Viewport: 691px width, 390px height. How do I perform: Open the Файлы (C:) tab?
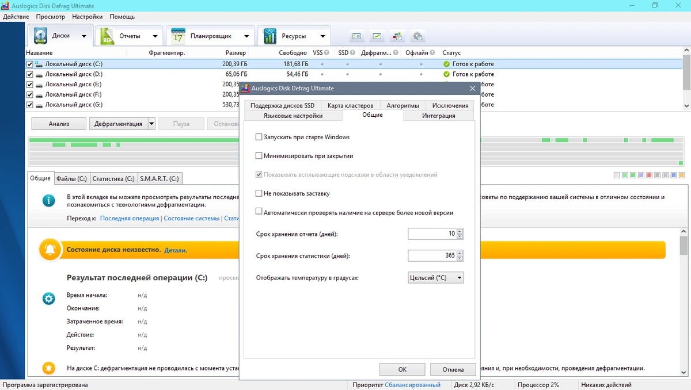click(x=71, y=178)
